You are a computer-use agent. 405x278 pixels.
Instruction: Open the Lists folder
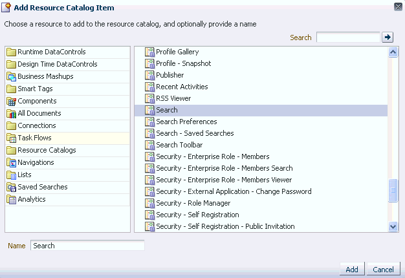point(67,175)
